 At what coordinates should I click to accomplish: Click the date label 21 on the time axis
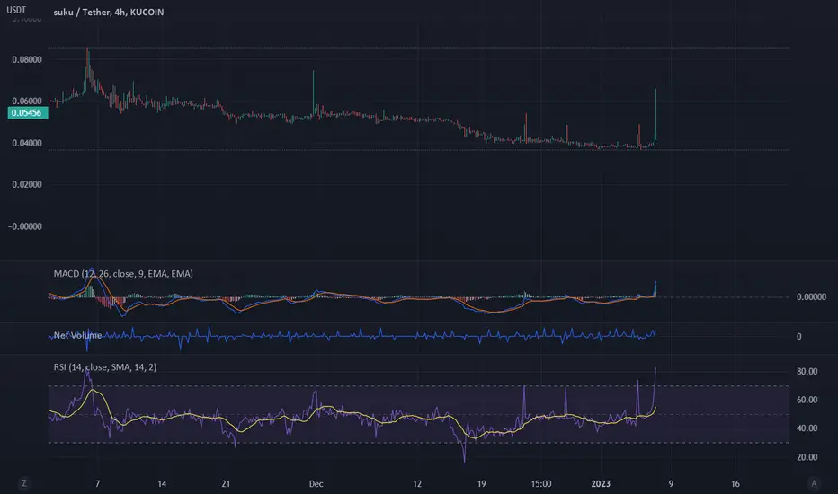226,483
